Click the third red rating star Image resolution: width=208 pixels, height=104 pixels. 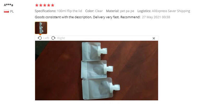coord(45,5)
